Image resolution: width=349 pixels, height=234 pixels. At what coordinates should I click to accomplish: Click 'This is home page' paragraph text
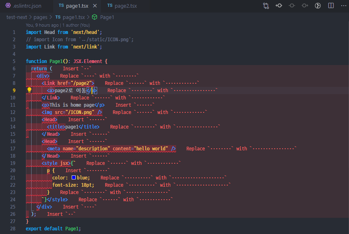click(x=72, y=105)
